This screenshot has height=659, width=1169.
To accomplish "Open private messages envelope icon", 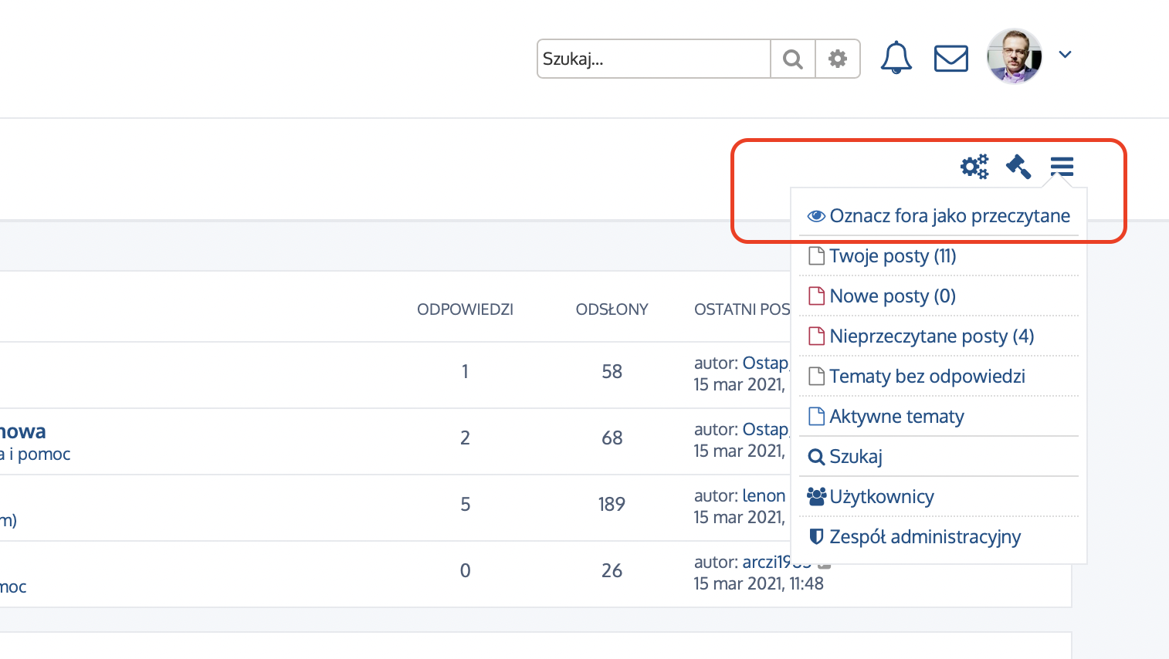I will pyautogui.click(x=950, y=59).
